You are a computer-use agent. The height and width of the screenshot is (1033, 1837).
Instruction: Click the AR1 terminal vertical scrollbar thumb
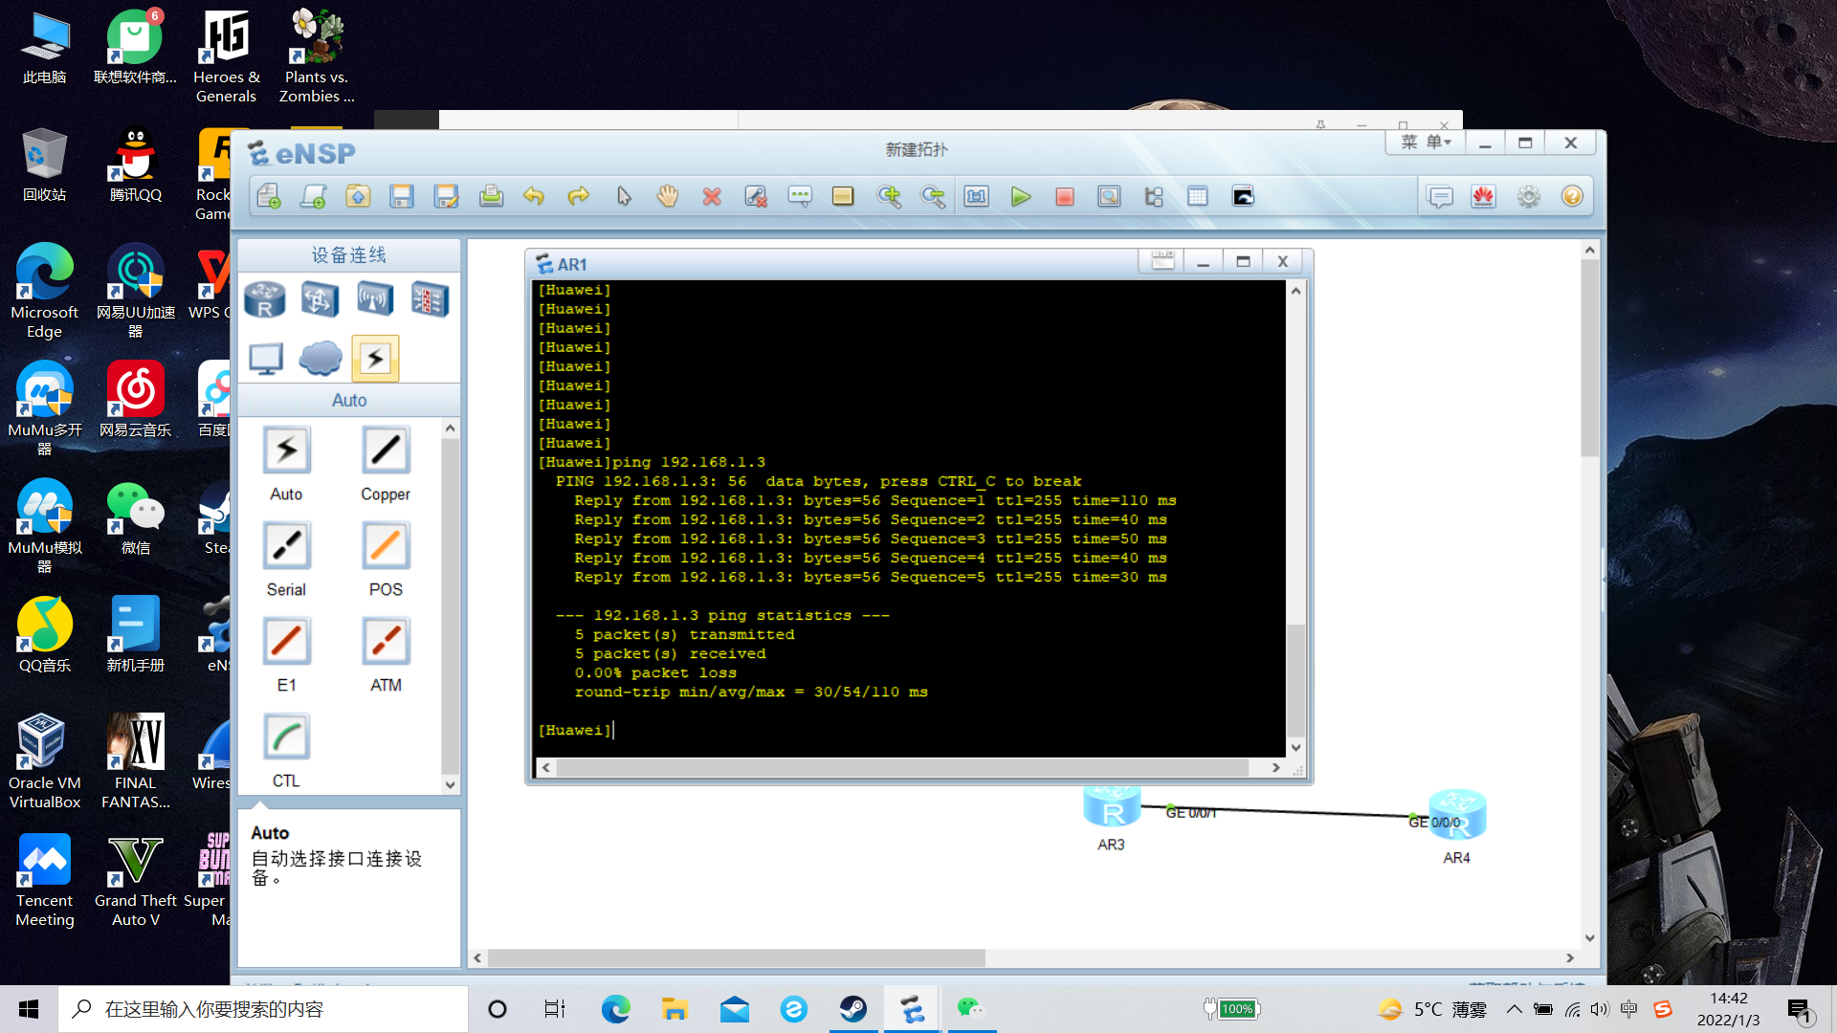1295,680
